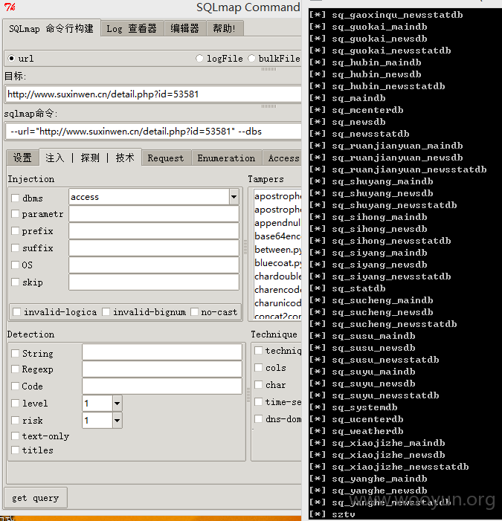The image size is (502, 521).
Task: Click the prefix text field
Action: tap(154, 230)
